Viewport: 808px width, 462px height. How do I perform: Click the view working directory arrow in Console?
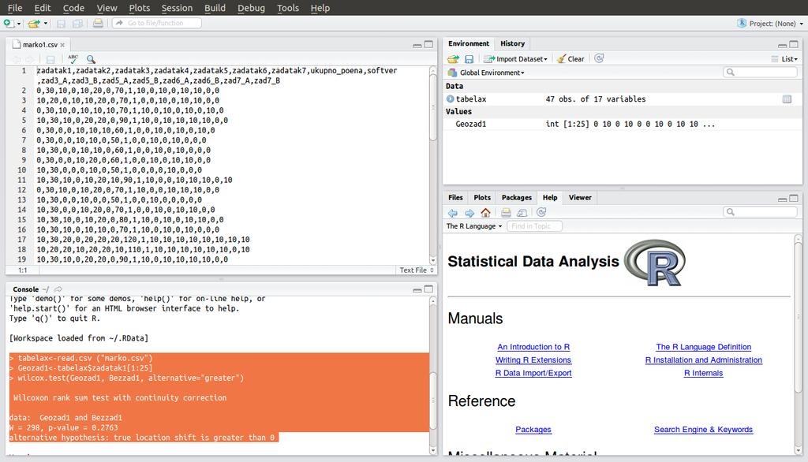click(58, 289)
